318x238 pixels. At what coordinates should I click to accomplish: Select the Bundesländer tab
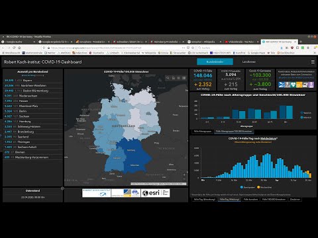click(215, 61)
